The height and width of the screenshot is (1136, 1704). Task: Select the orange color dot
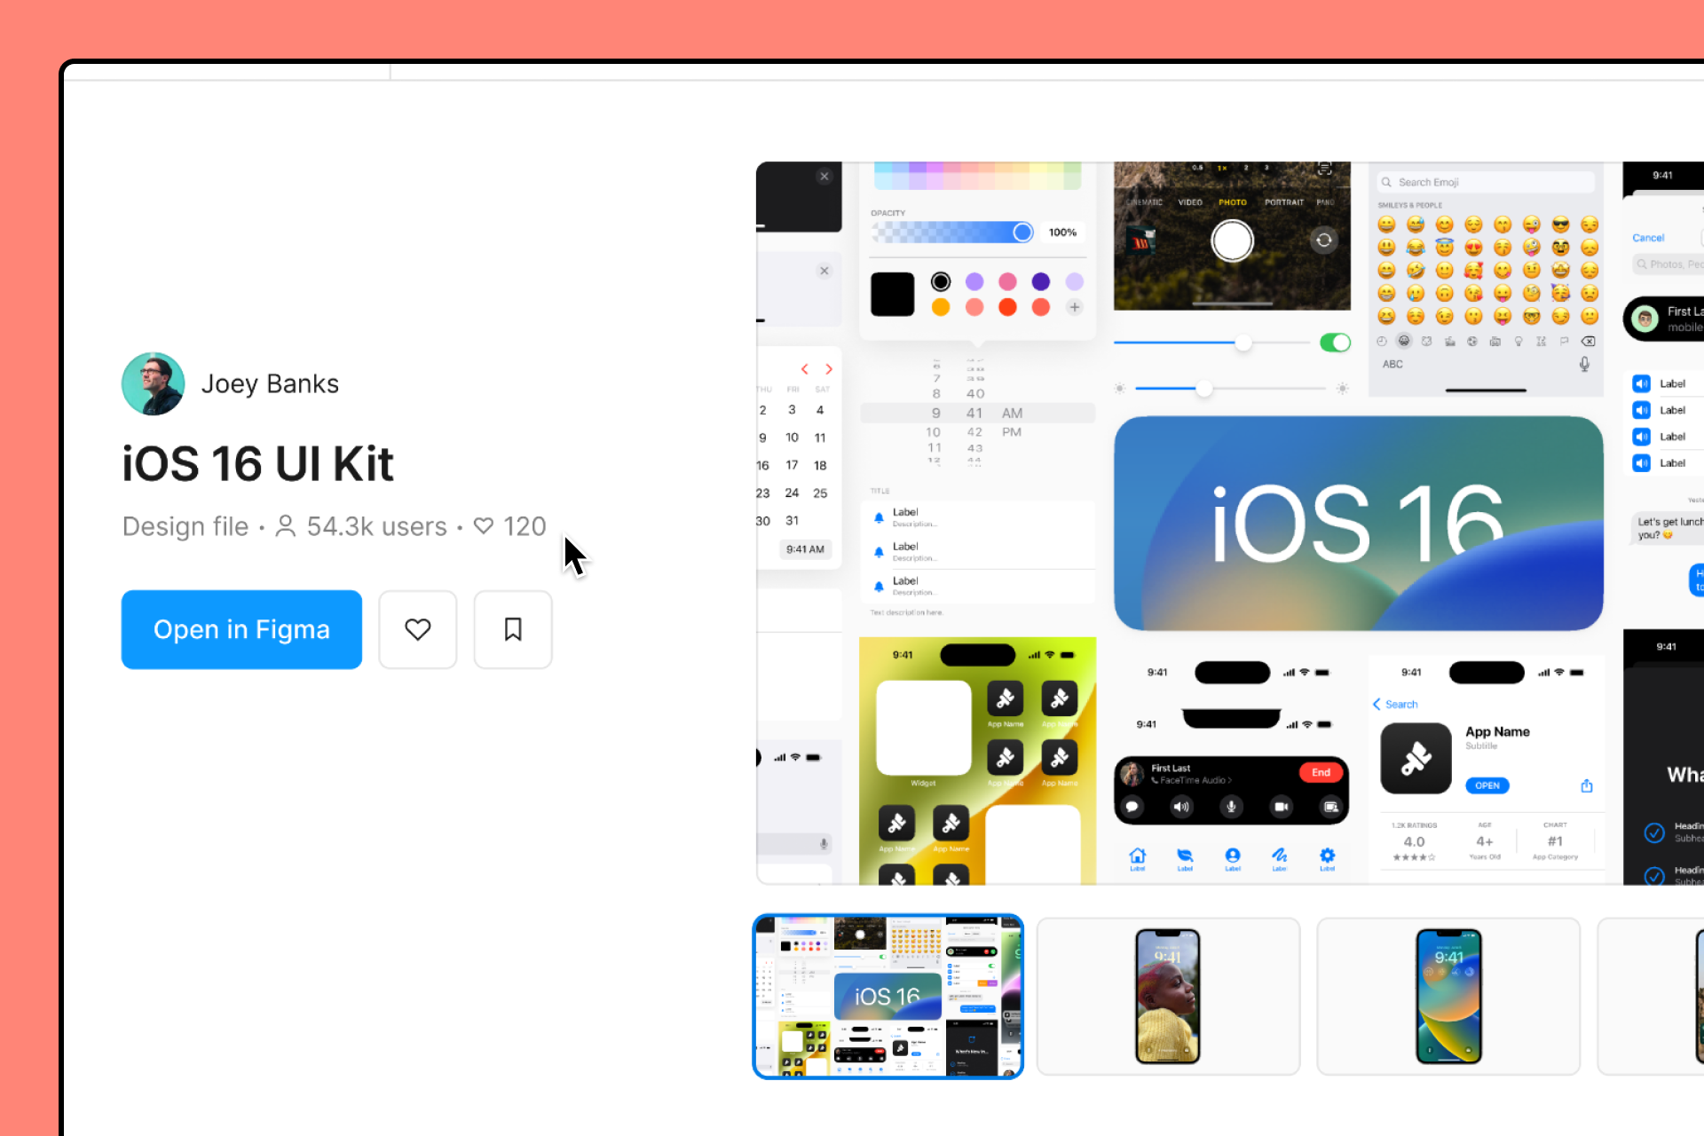pos(941,307)
